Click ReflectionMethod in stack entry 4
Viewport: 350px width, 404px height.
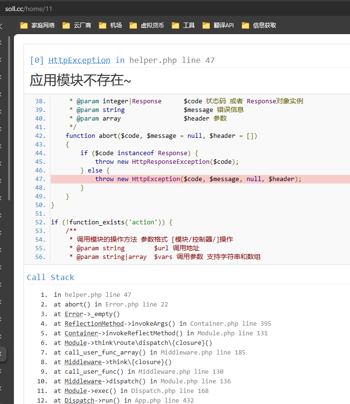pyautogui.click(x=94, y=324)
